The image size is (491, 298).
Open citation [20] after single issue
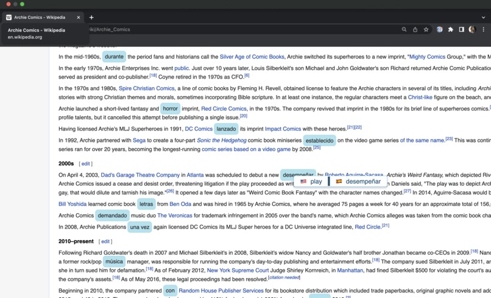(x=244, y=116)
